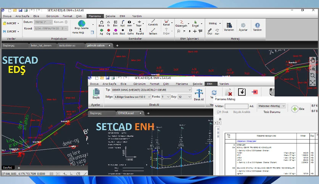Viewport: 319px width, 184px height.
Task: Click the red arrow export icon in the ENH ribbon
Action: pos(254,92)
